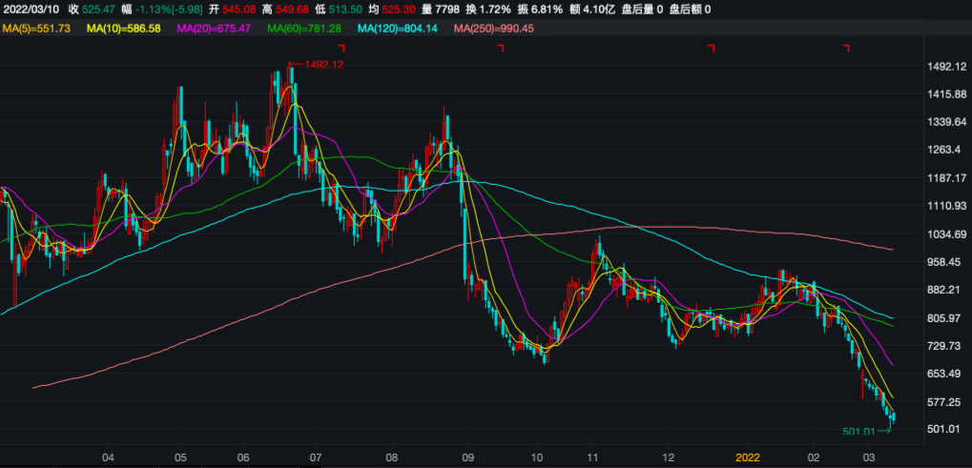
Task: Select the 2022 year marker on time axis
Action: 749,458
